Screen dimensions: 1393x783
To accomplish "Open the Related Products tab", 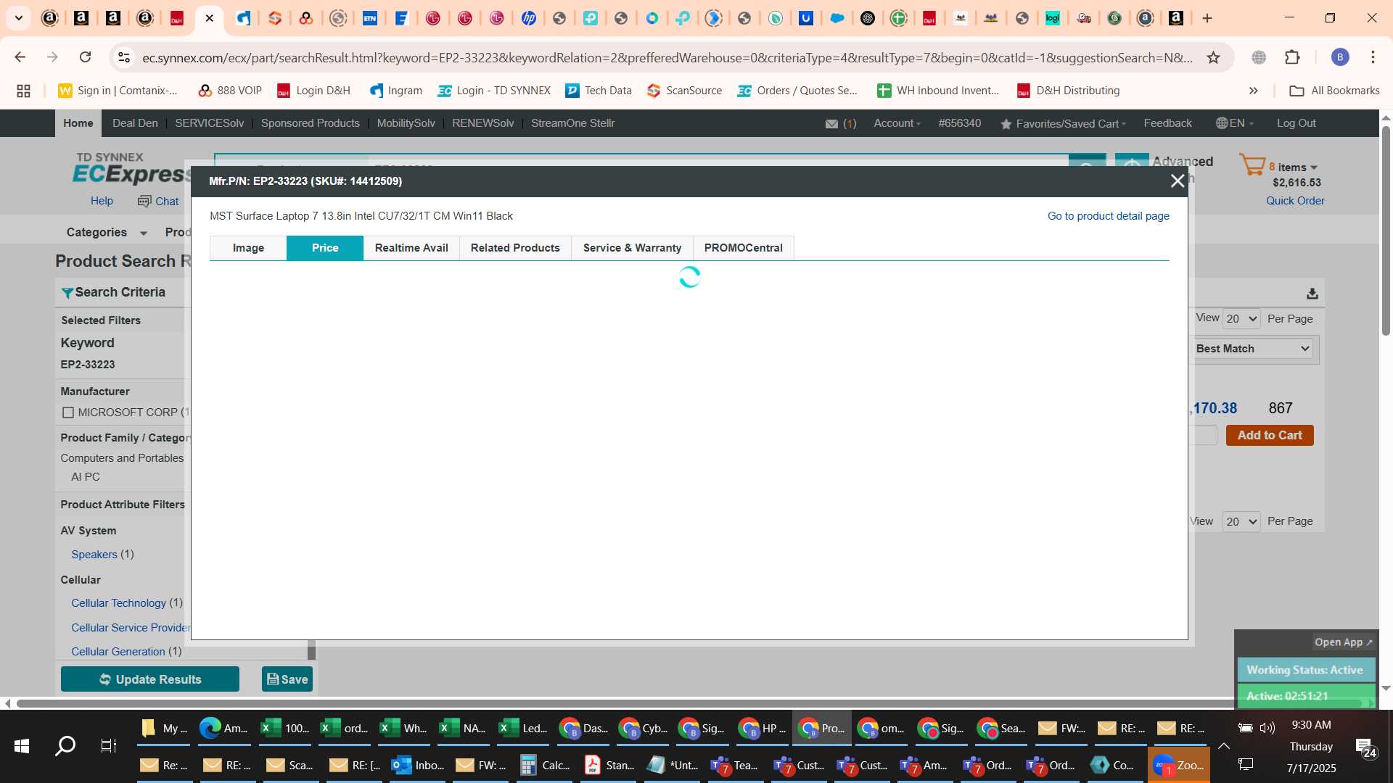I will [x=515, y=248].
